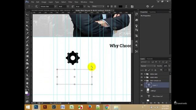This screenshot has width=196, height=110.
Task: Select the Path Selection tool
Action: click(x=27, y=75)
